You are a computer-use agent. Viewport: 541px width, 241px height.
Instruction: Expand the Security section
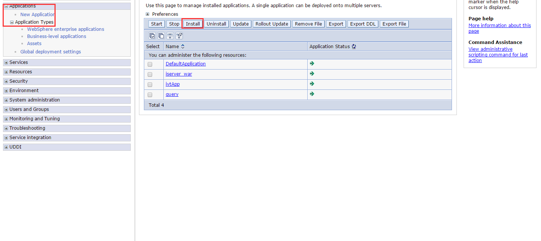[x=6, y=82]
